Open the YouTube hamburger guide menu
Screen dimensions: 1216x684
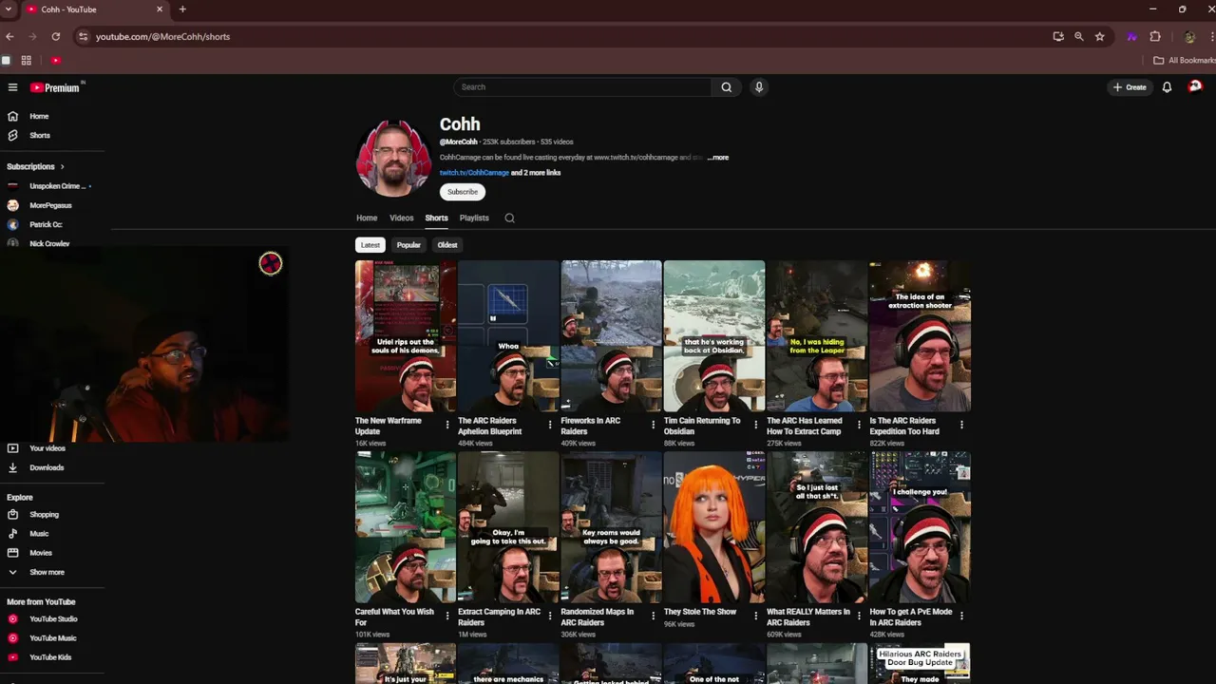click(x=12, y=87)
